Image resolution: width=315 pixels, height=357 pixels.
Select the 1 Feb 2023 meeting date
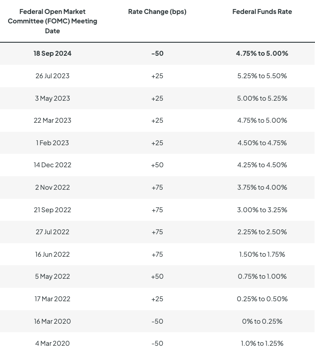[x=53, y=143]
